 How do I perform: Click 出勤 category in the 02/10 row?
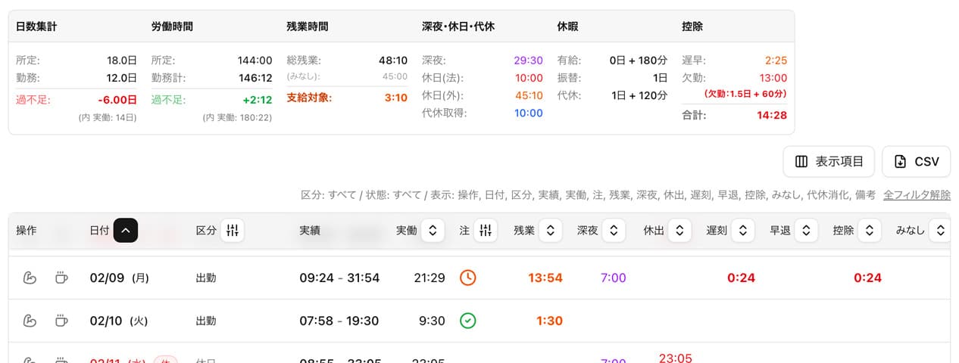point(206,321)
